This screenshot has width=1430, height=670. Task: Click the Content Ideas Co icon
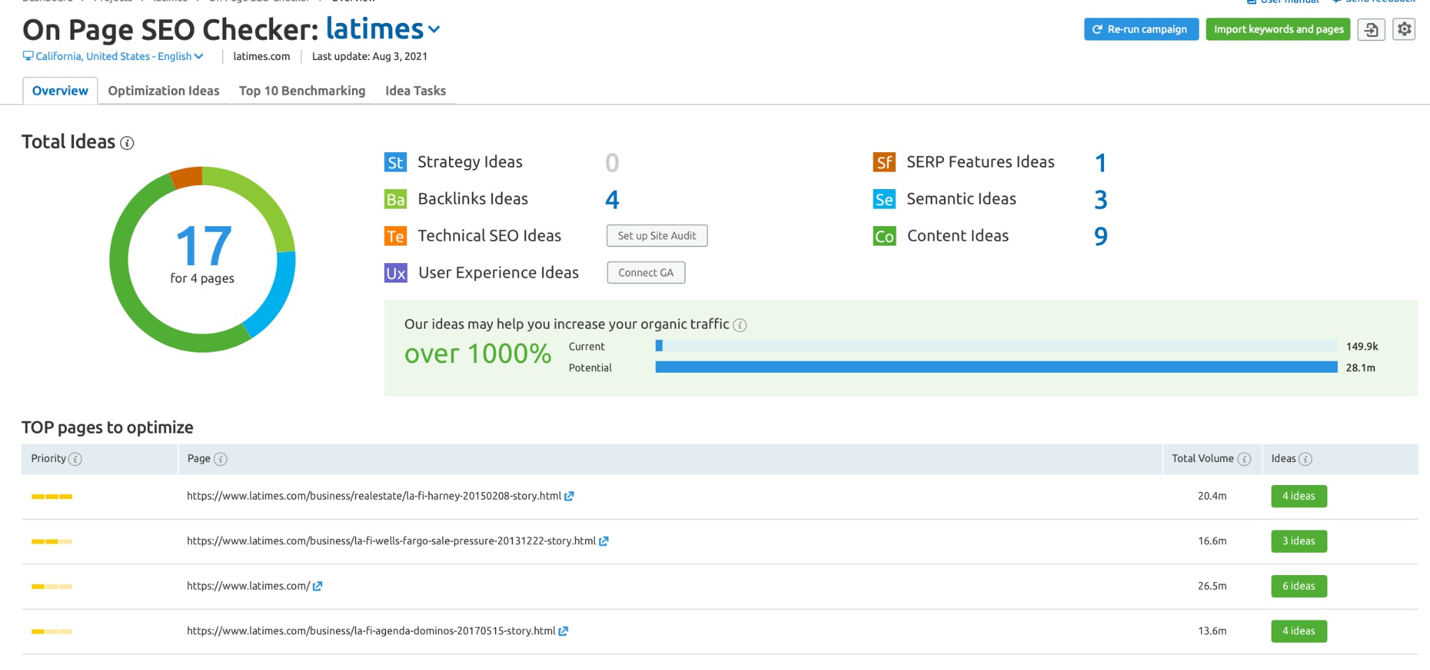coord(884,237)
